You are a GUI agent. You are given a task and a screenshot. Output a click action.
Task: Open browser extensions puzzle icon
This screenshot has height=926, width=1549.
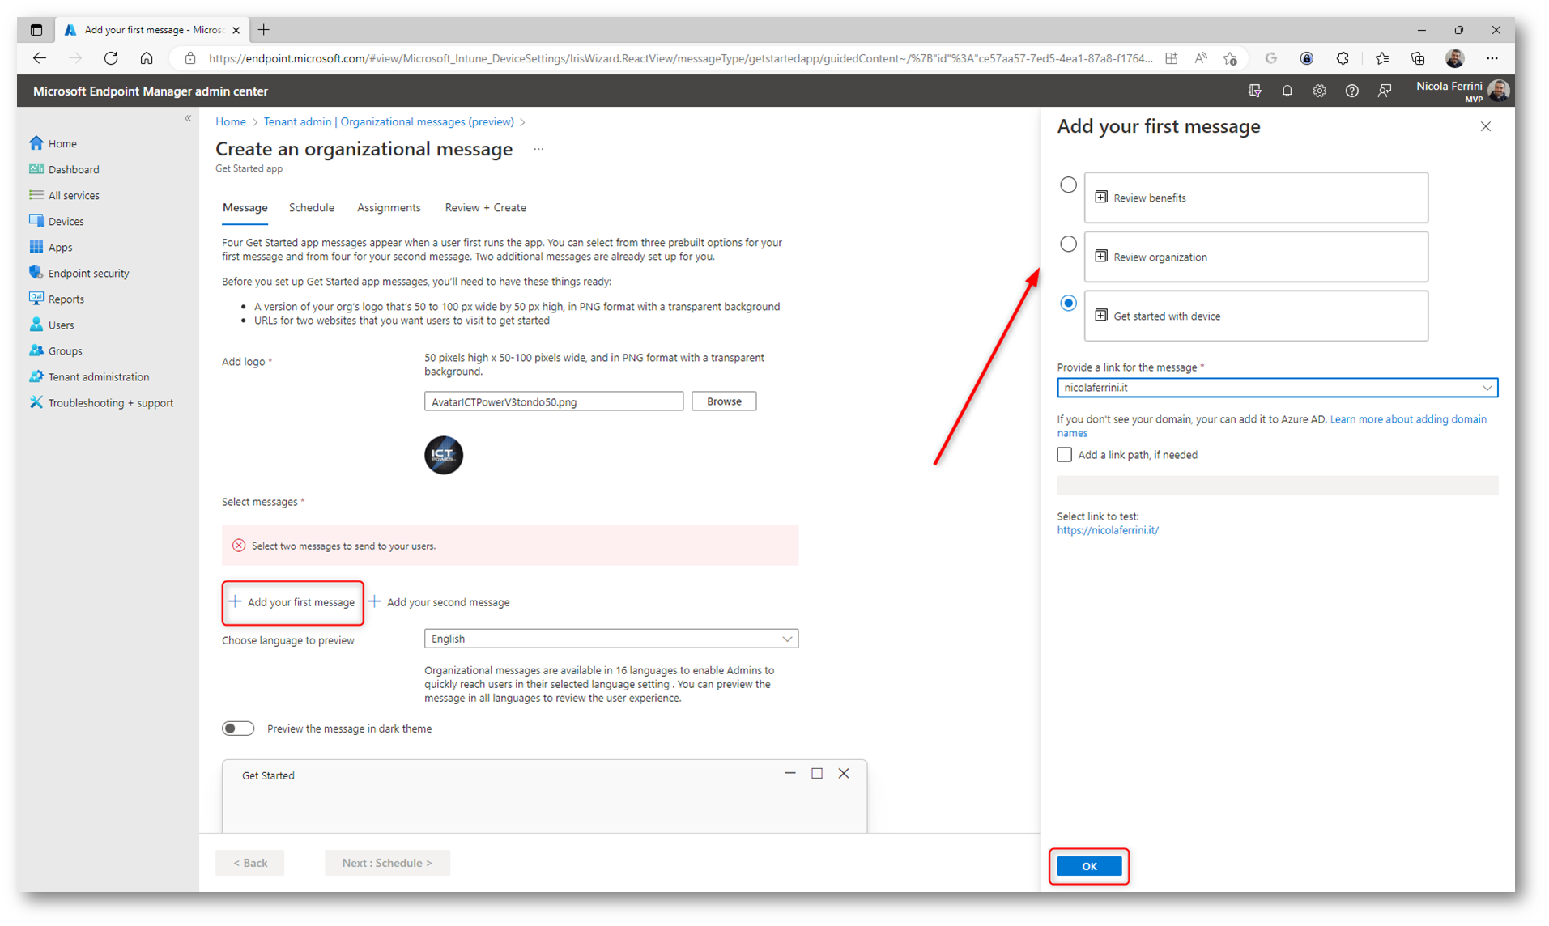tap(1343, 58)
